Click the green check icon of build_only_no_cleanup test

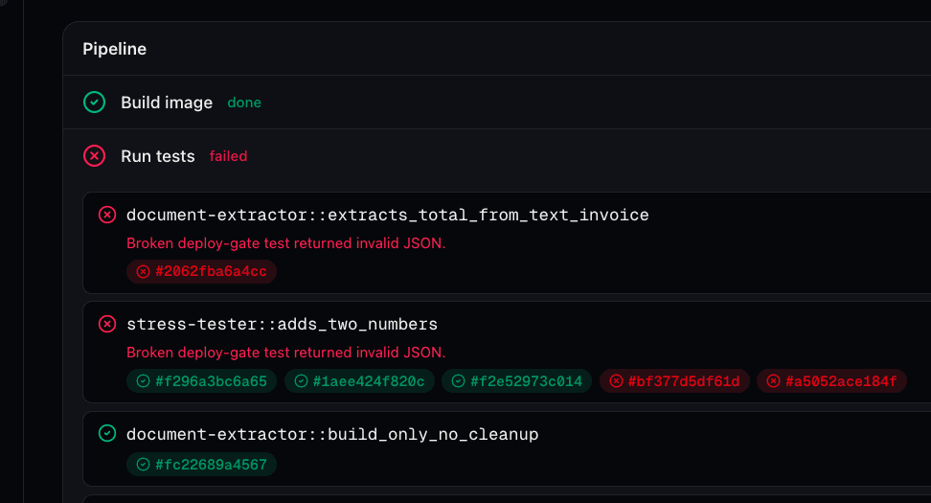tap(107, 433)
